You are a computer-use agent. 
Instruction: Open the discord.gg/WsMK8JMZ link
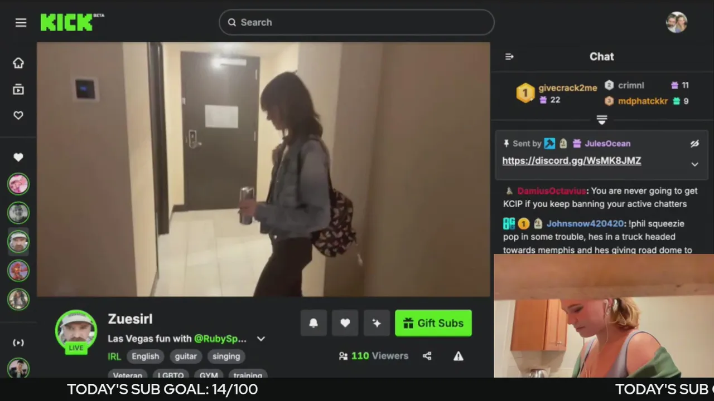[x=572, y=160]
